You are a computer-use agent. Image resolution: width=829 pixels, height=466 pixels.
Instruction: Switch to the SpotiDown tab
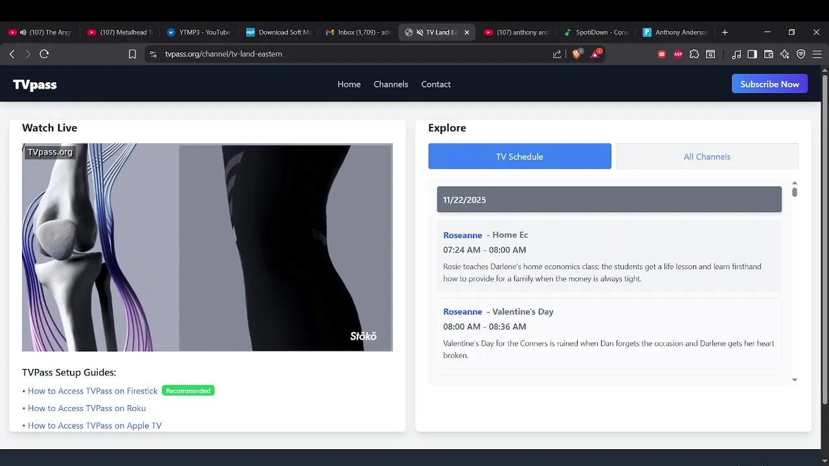(x=596, y=32)
